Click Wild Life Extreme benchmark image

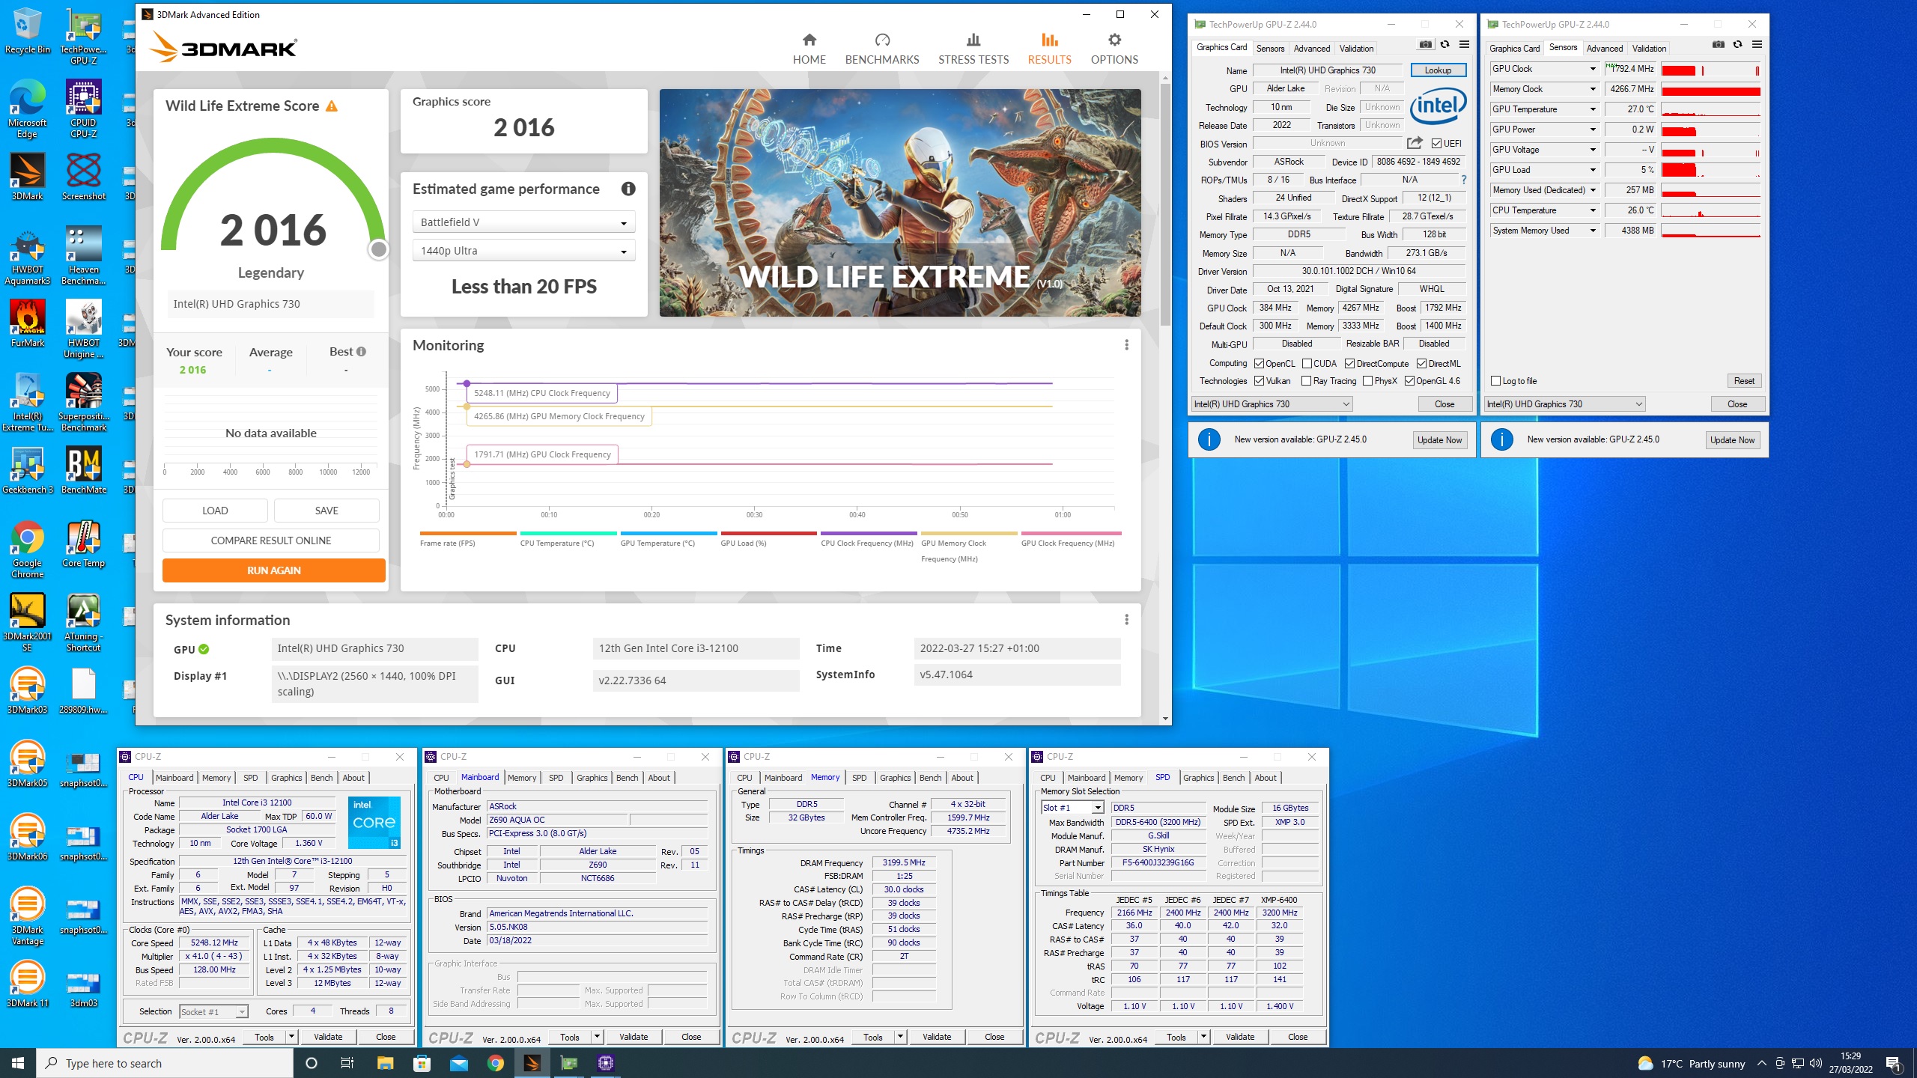(x=900, y=203)
